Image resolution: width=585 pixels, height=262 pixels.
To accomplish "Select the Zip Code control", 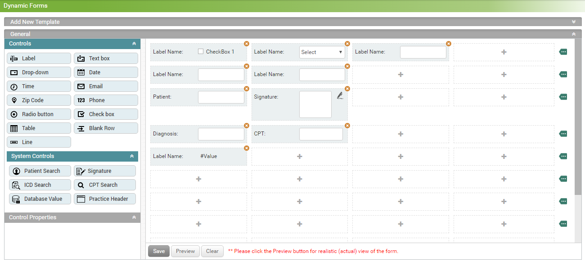I will (x=39, y=100).
